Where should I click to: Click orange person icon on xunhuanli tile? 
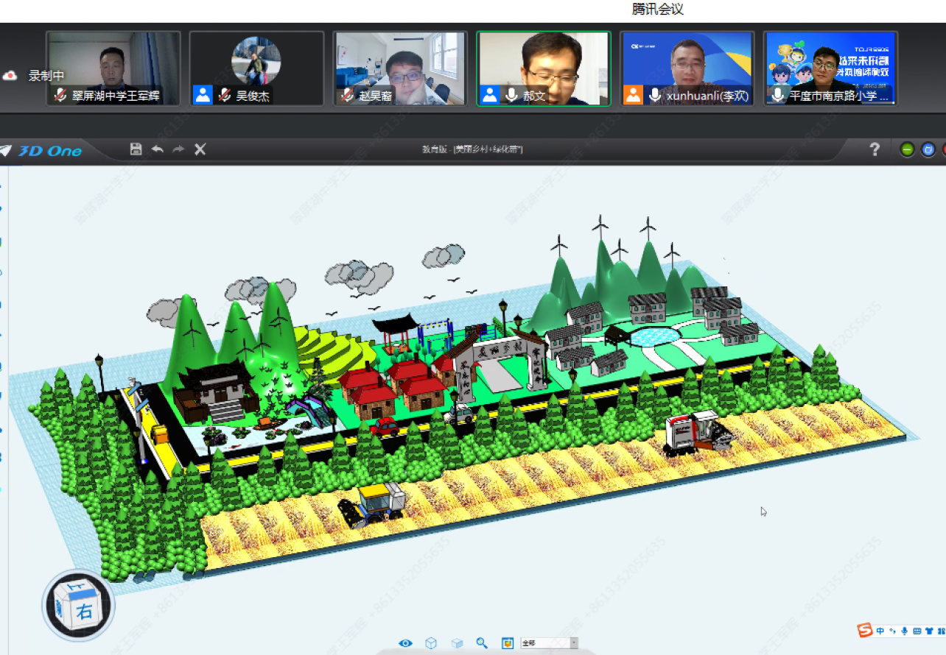tap(633, 95)
